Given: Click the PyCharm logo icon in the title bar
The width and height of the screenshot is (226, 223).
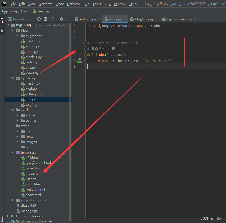Looking at the screenshot, I should coord(4,4).
